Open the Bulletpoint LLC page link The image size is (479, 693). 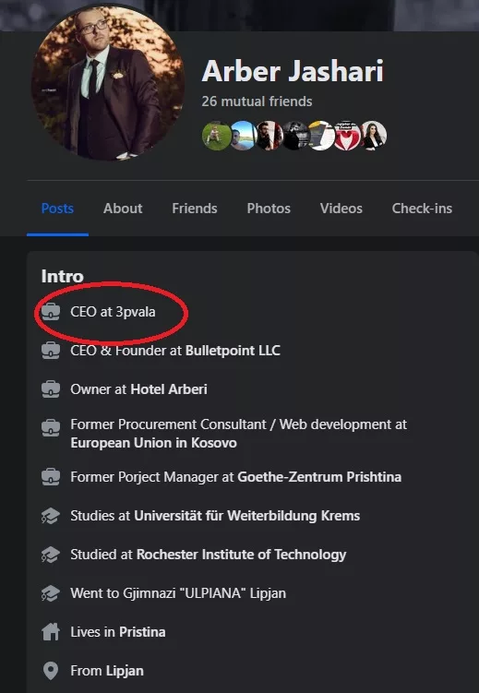(233, 351)
